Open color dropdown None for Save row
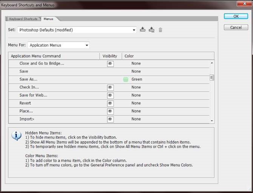This screenshot has height=193, width=253. (136, 71)
